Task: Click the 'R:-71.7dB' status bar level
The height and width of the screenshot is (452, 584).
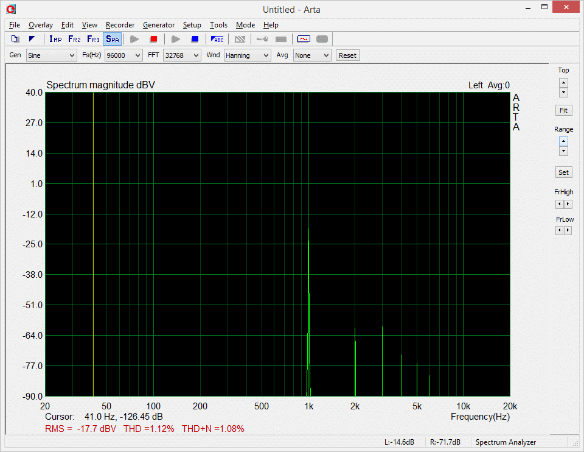Action: click(x=445, y=442)
